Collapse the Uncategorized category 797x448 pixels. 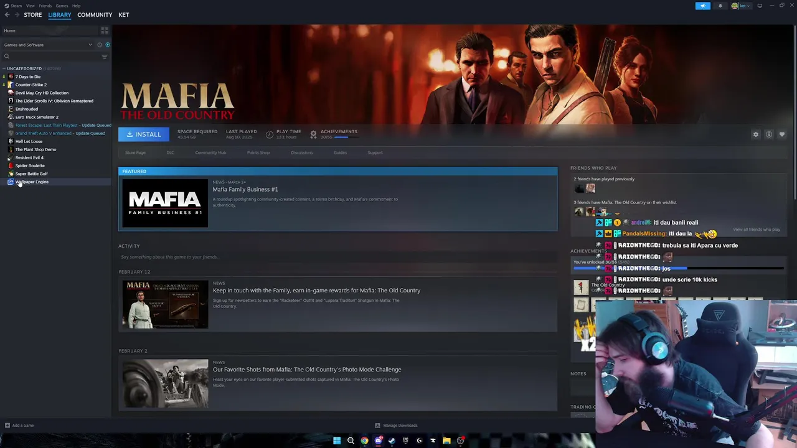tap(4, 68)
